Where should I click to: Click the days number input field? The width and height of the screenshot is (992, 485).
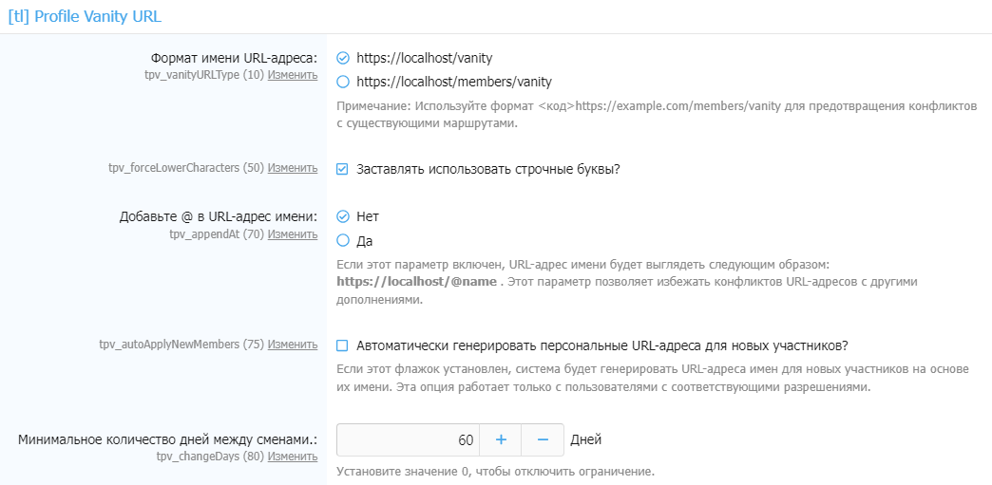click(x=409, y=440)
